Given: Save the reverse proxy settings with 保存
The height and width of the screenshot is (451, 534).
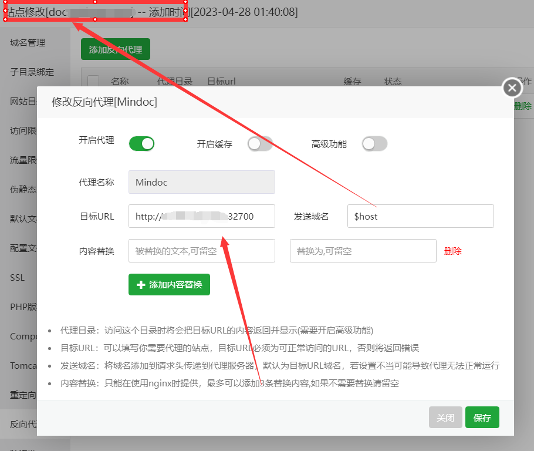Looking at the screenshot, I should click(482, 418).
